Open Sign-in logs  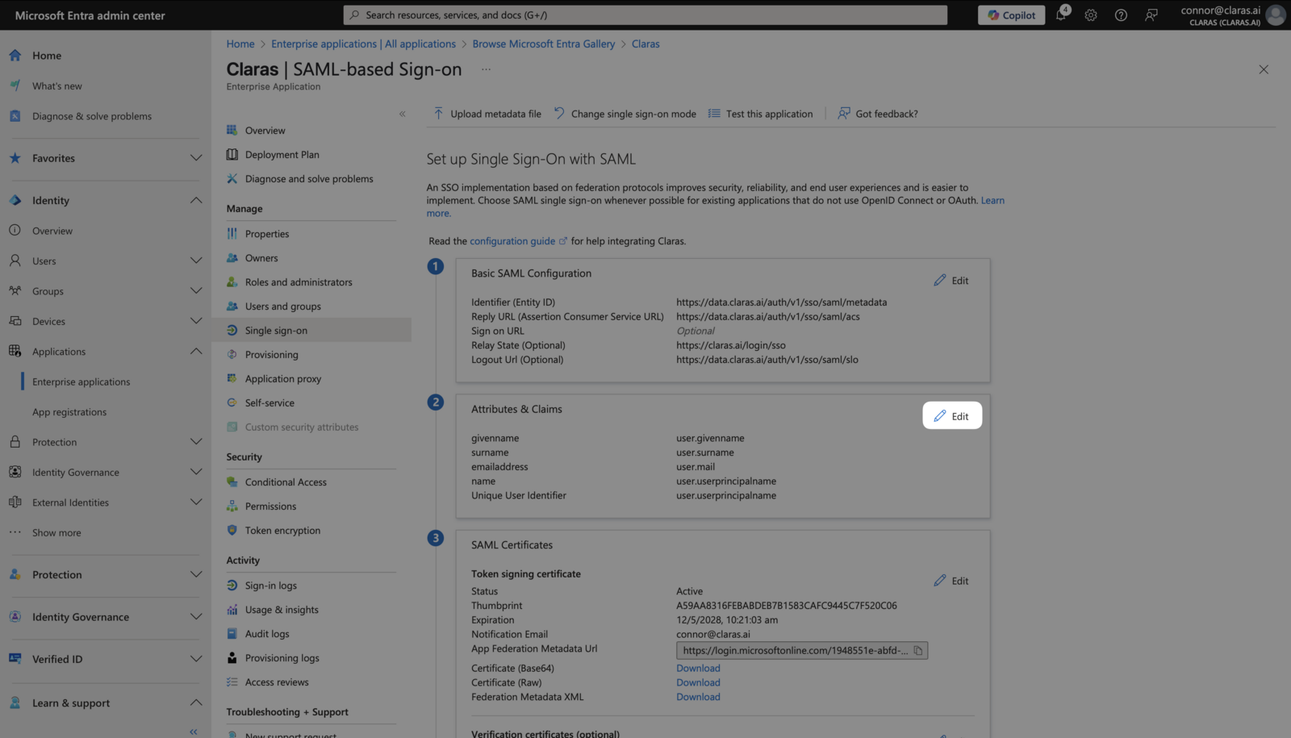pyautogui.click(x=270, y=585)
